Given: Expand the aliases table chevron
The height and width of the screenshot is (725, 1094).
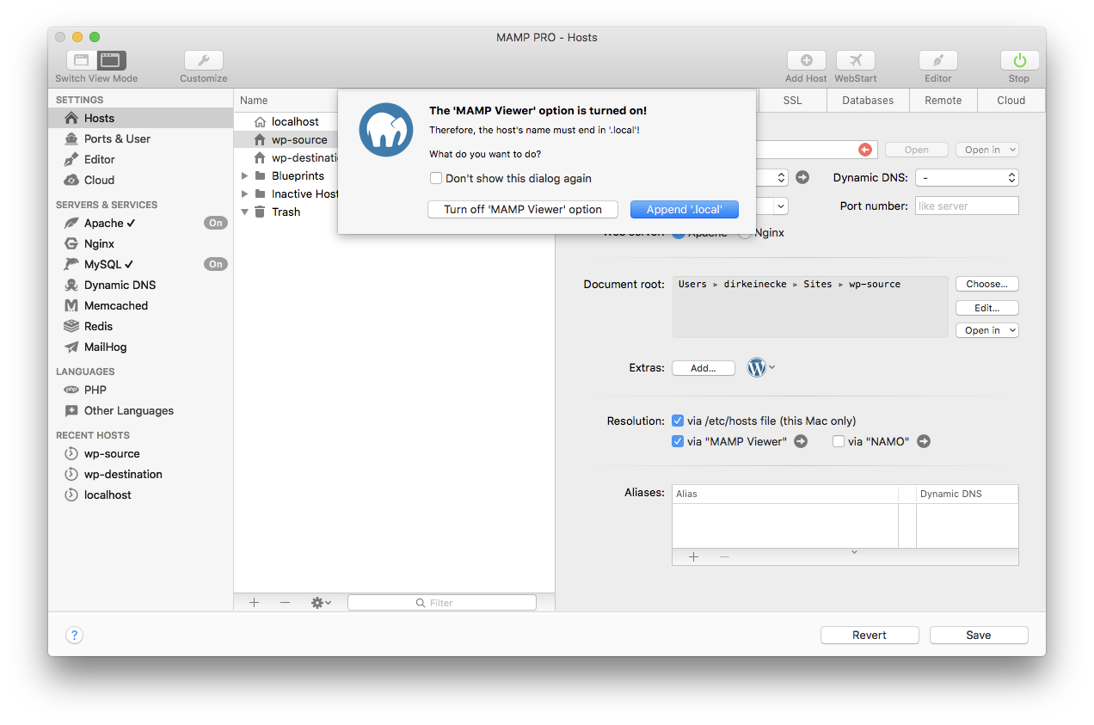Looking at the screenshot, I should [854, 552].
